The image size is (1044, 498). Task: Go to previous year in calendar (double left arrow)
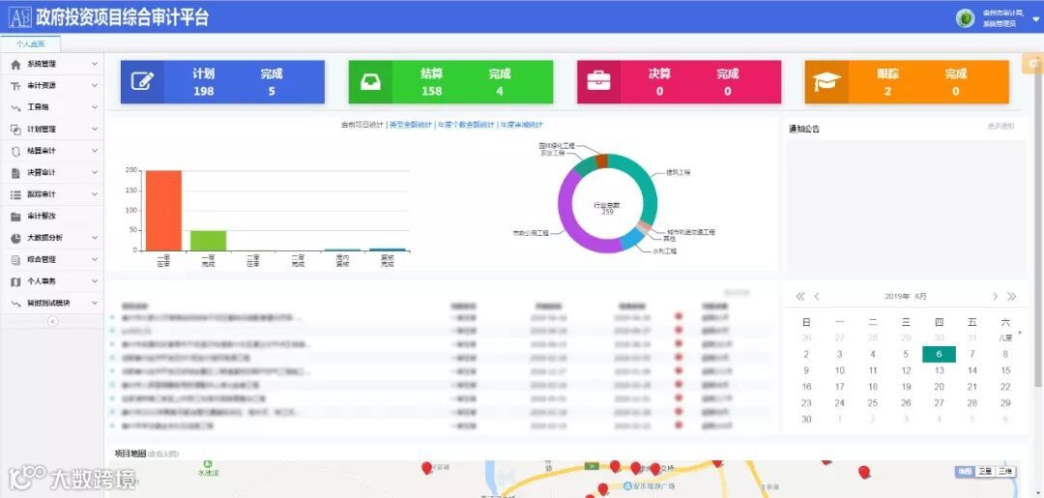coord(800,296)
